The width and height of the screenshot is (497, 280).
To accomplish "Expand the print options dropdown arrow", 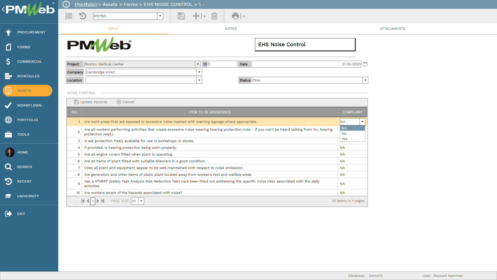I will tap(244, 16).
